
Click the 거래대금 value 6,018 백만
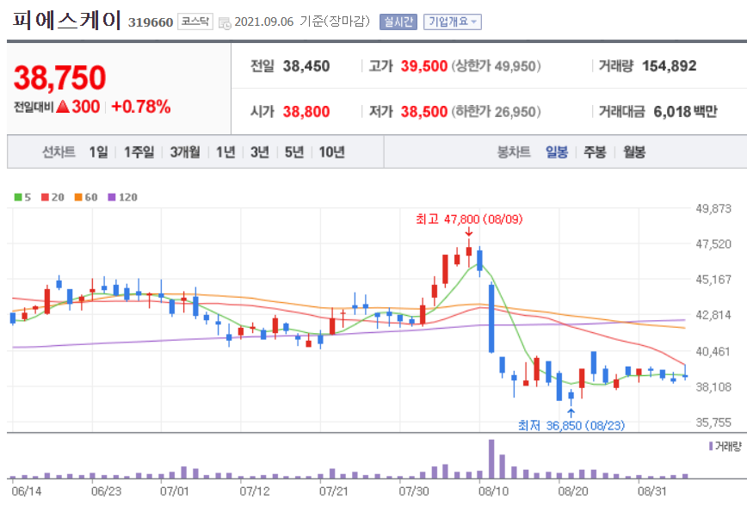tap(685, 112)
